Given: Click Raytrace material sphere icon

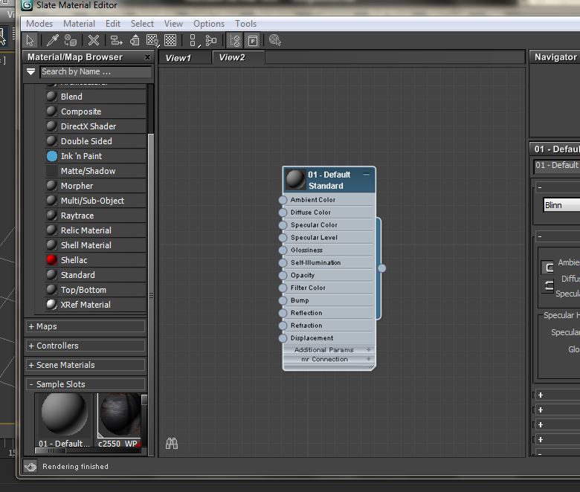Looking at the screenshot, I should (x=52, y=215).
